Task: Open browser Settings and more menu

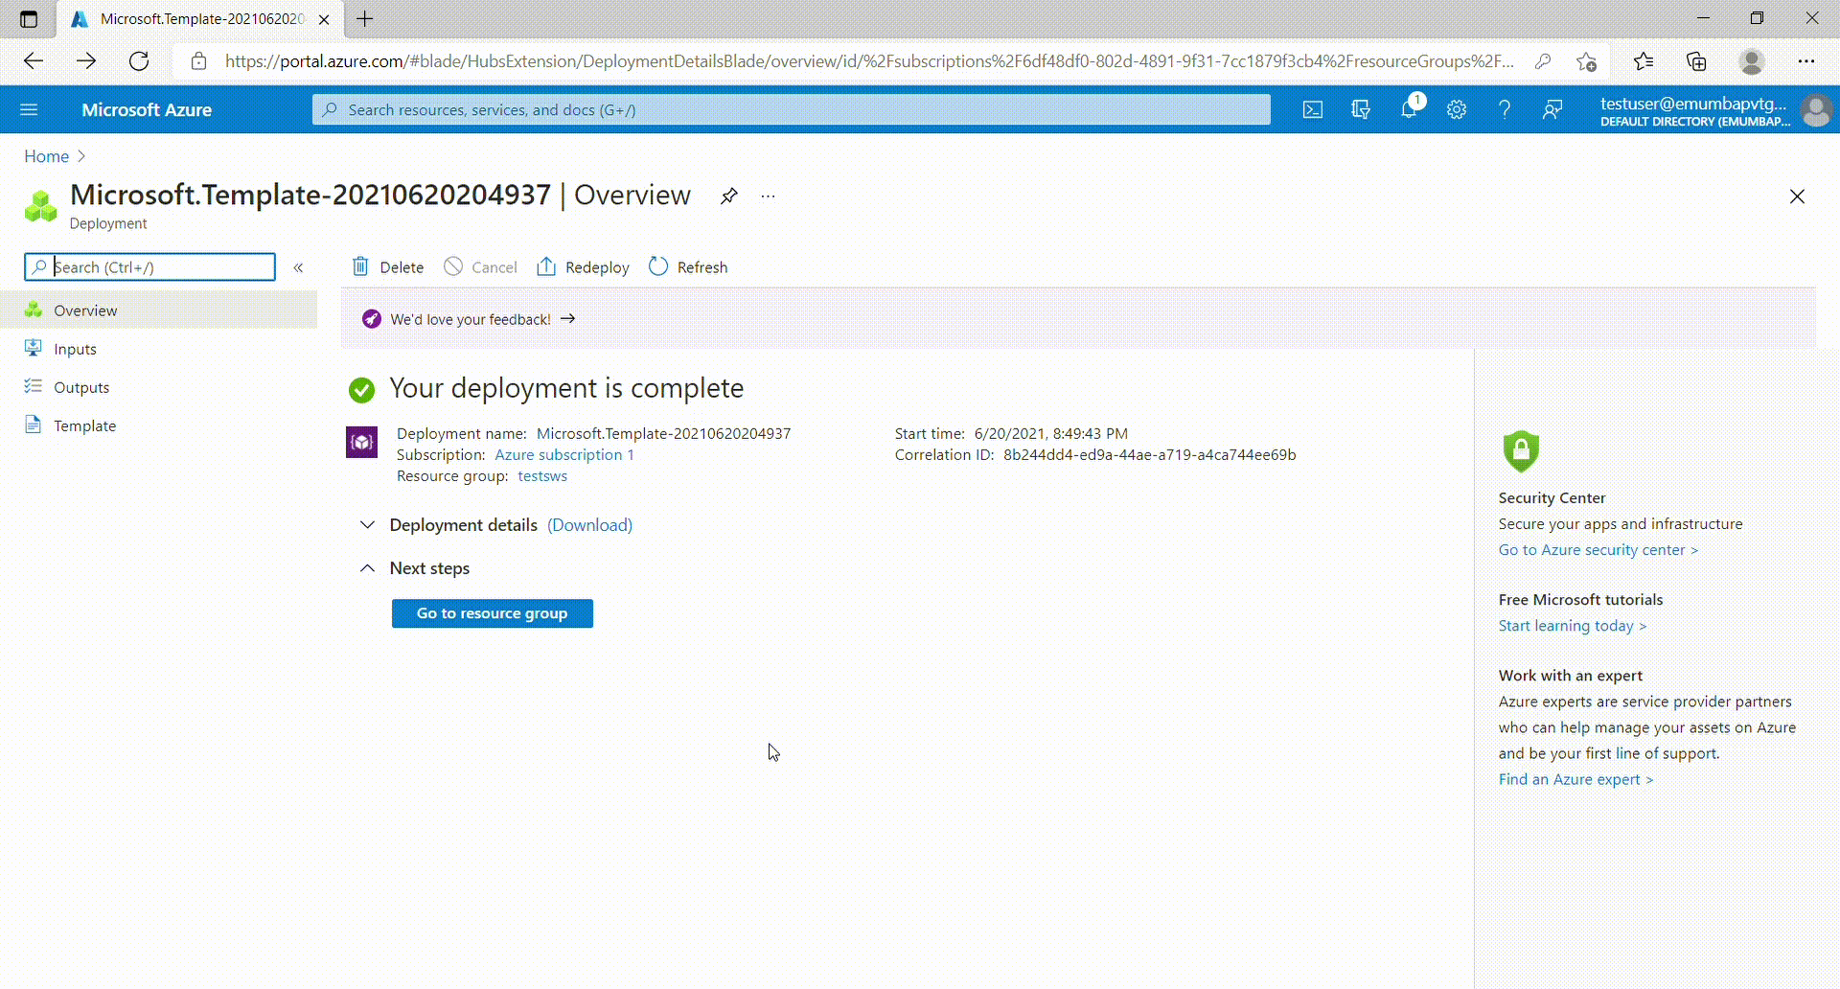Action: (1806, 61)
